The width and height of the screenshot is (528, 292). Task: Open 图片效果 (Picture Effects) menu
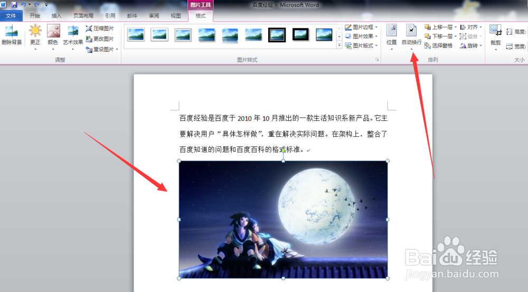[x=361, y=36]
